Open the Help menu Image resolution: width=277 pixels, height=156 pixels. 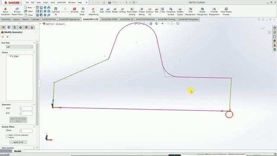(x=80, y=3)
